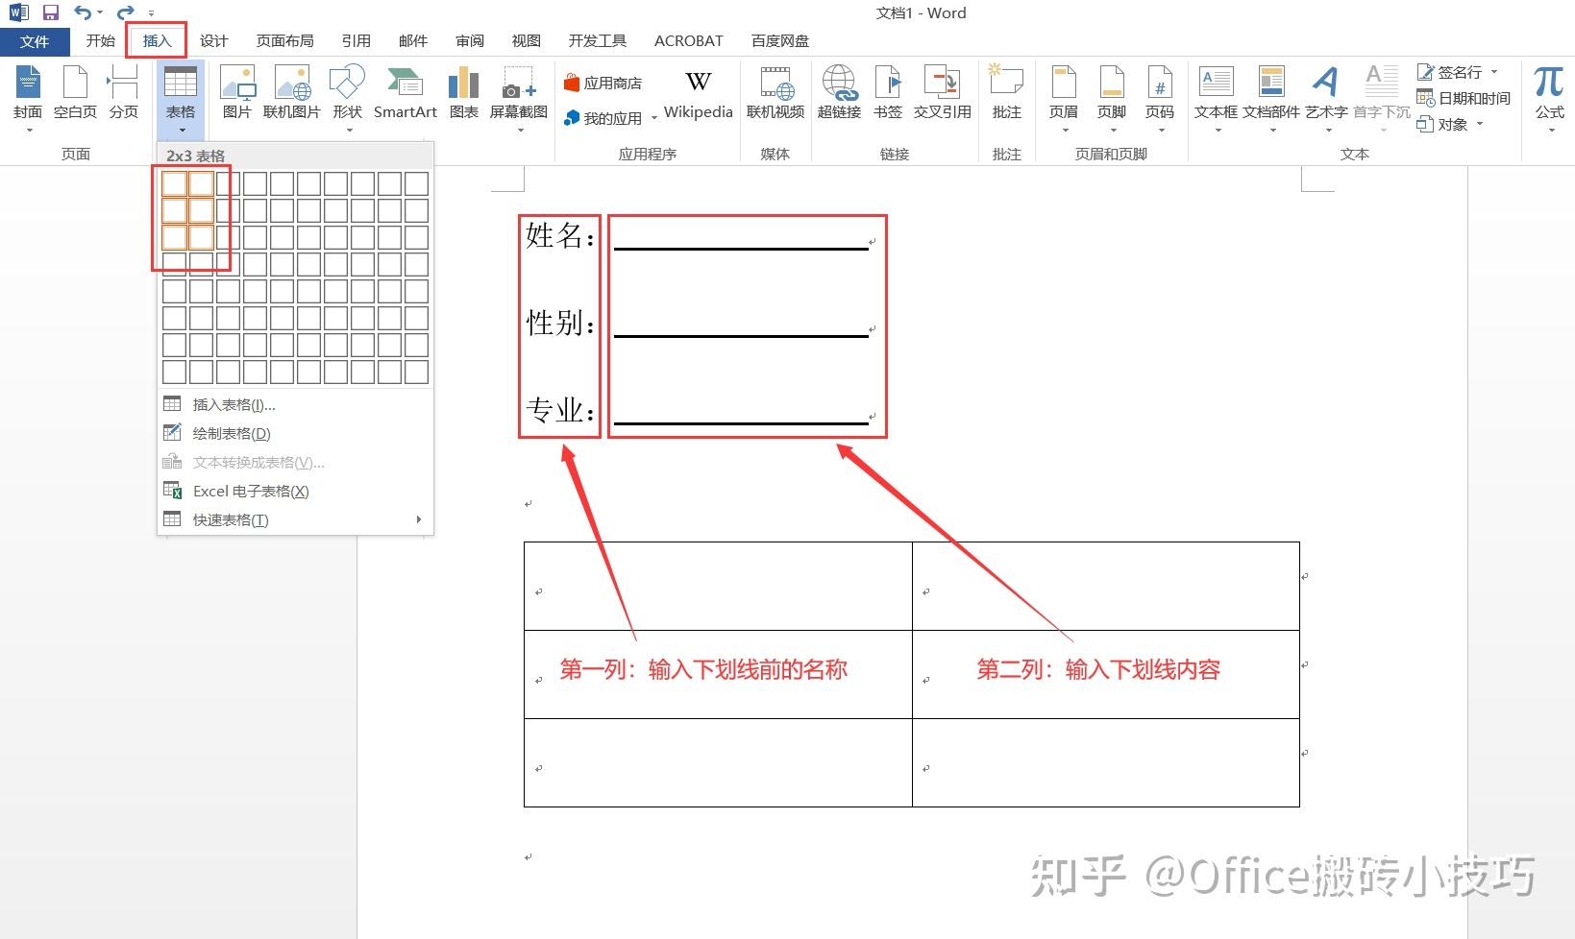Insert a text box (文本框)
Screen dimensions: 1575x939
click(1216, 99)
